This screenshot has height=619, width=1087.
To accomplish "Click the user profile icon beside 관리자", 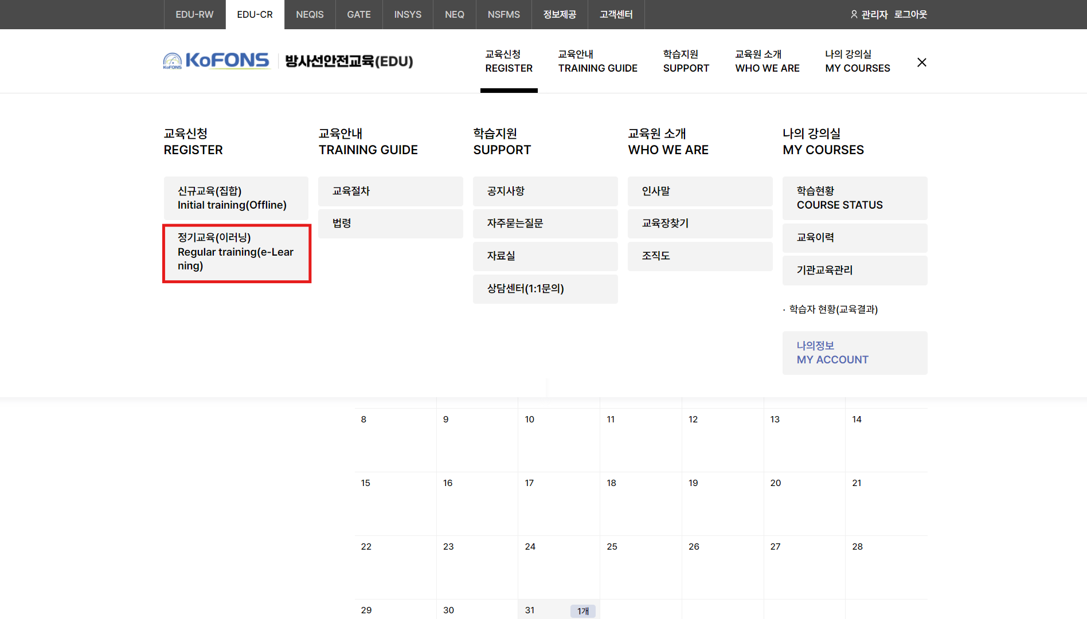I will pyautogui.click(x=854, y=14).
